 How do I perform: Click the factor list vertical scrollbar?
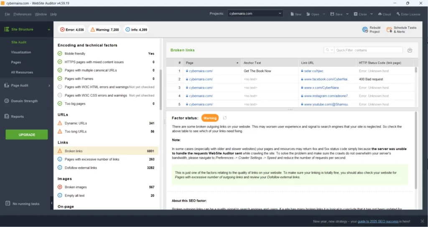[x=161, y=90]
